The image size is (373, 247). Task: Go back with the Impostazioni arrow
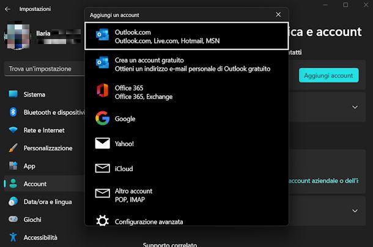[x=7, y=9]
